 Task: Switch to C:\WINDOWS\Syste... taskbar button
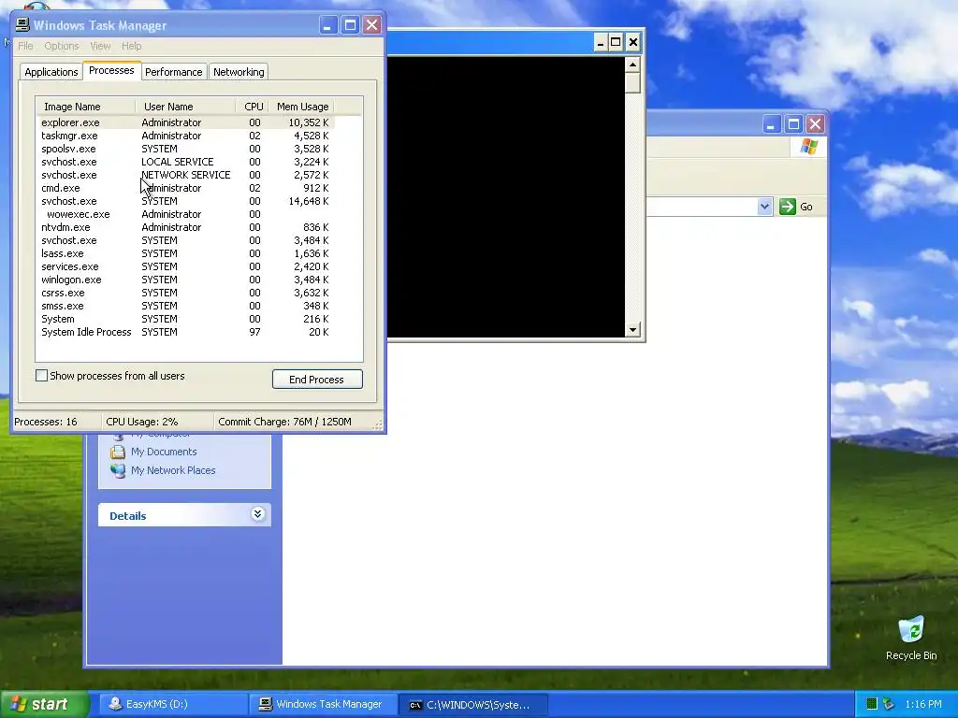click(x=472, y=704)
